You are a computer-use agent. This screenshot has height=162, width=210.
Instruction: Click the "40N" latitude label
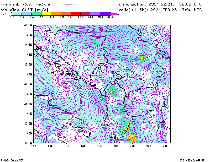pos(29,133)
